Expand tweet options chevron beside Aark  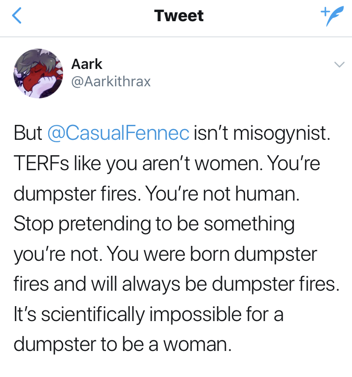(339, 65)
